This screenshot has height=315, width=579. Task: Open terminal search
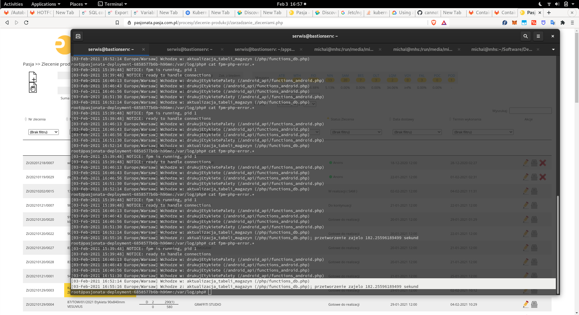pos(525,36)
